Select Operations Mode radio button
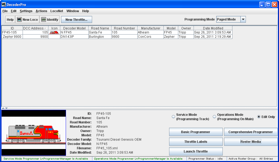279x162 pixels. pyautogui.click(x=214, y=117)
